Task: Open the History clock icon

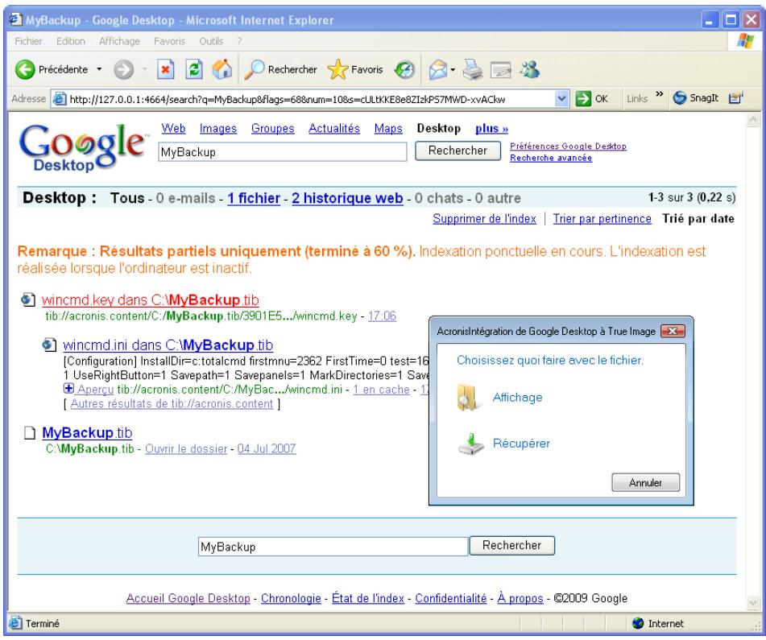Action: click(404, 70)
